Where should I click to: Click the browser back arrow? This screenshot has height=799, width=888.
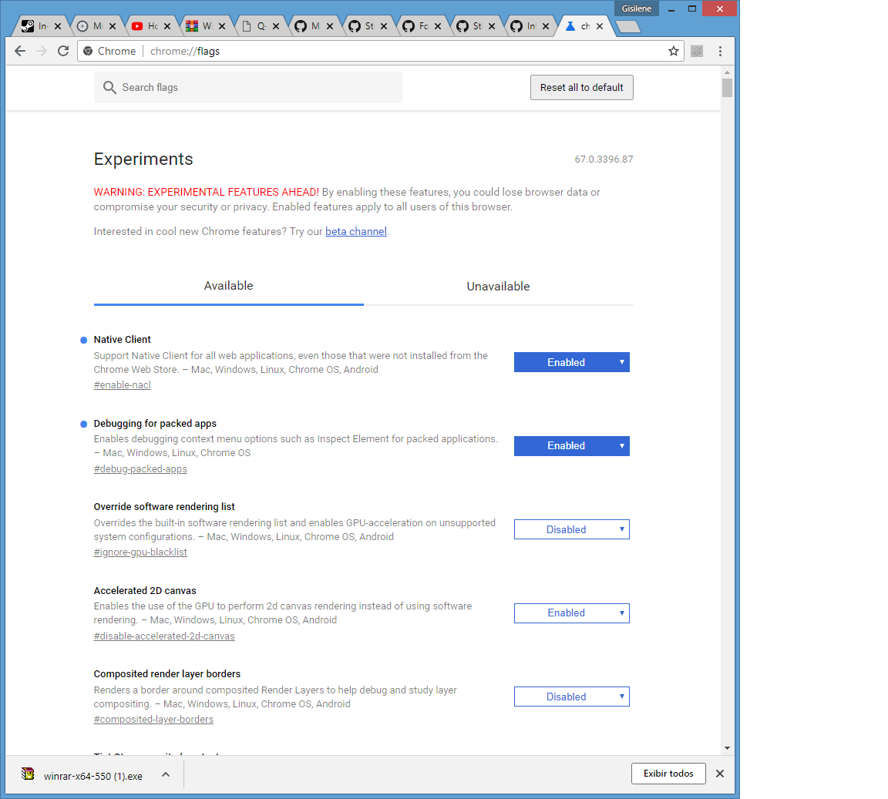(x=20, y=51)
